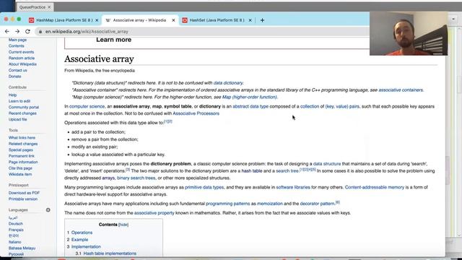Image resolution: width=462 pixels, height=260 pixels.
Task: Jump to Hash table implementations section
Action: tap(110, 253)
